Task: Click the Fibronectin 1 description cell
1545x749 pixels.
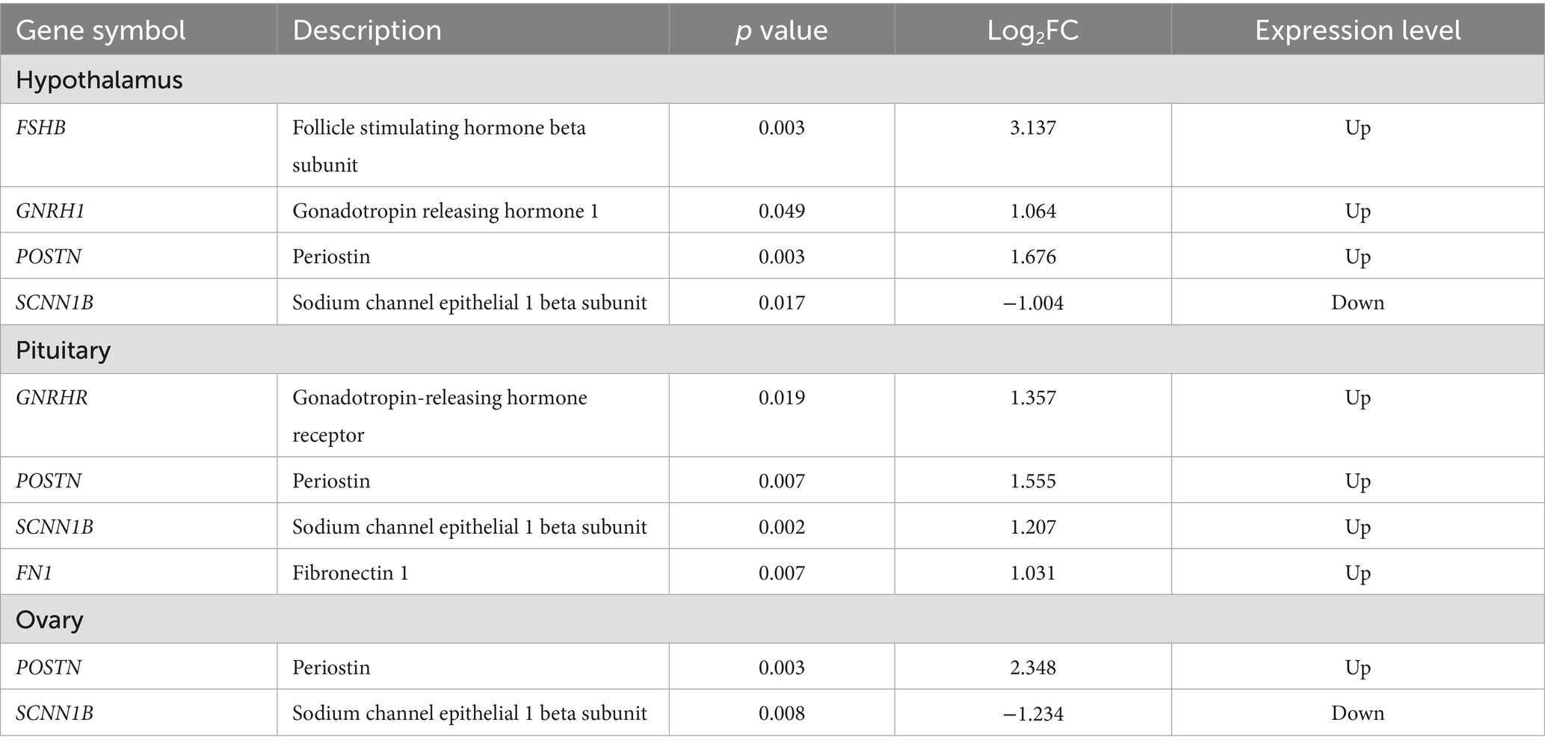Action: (351, 573)
